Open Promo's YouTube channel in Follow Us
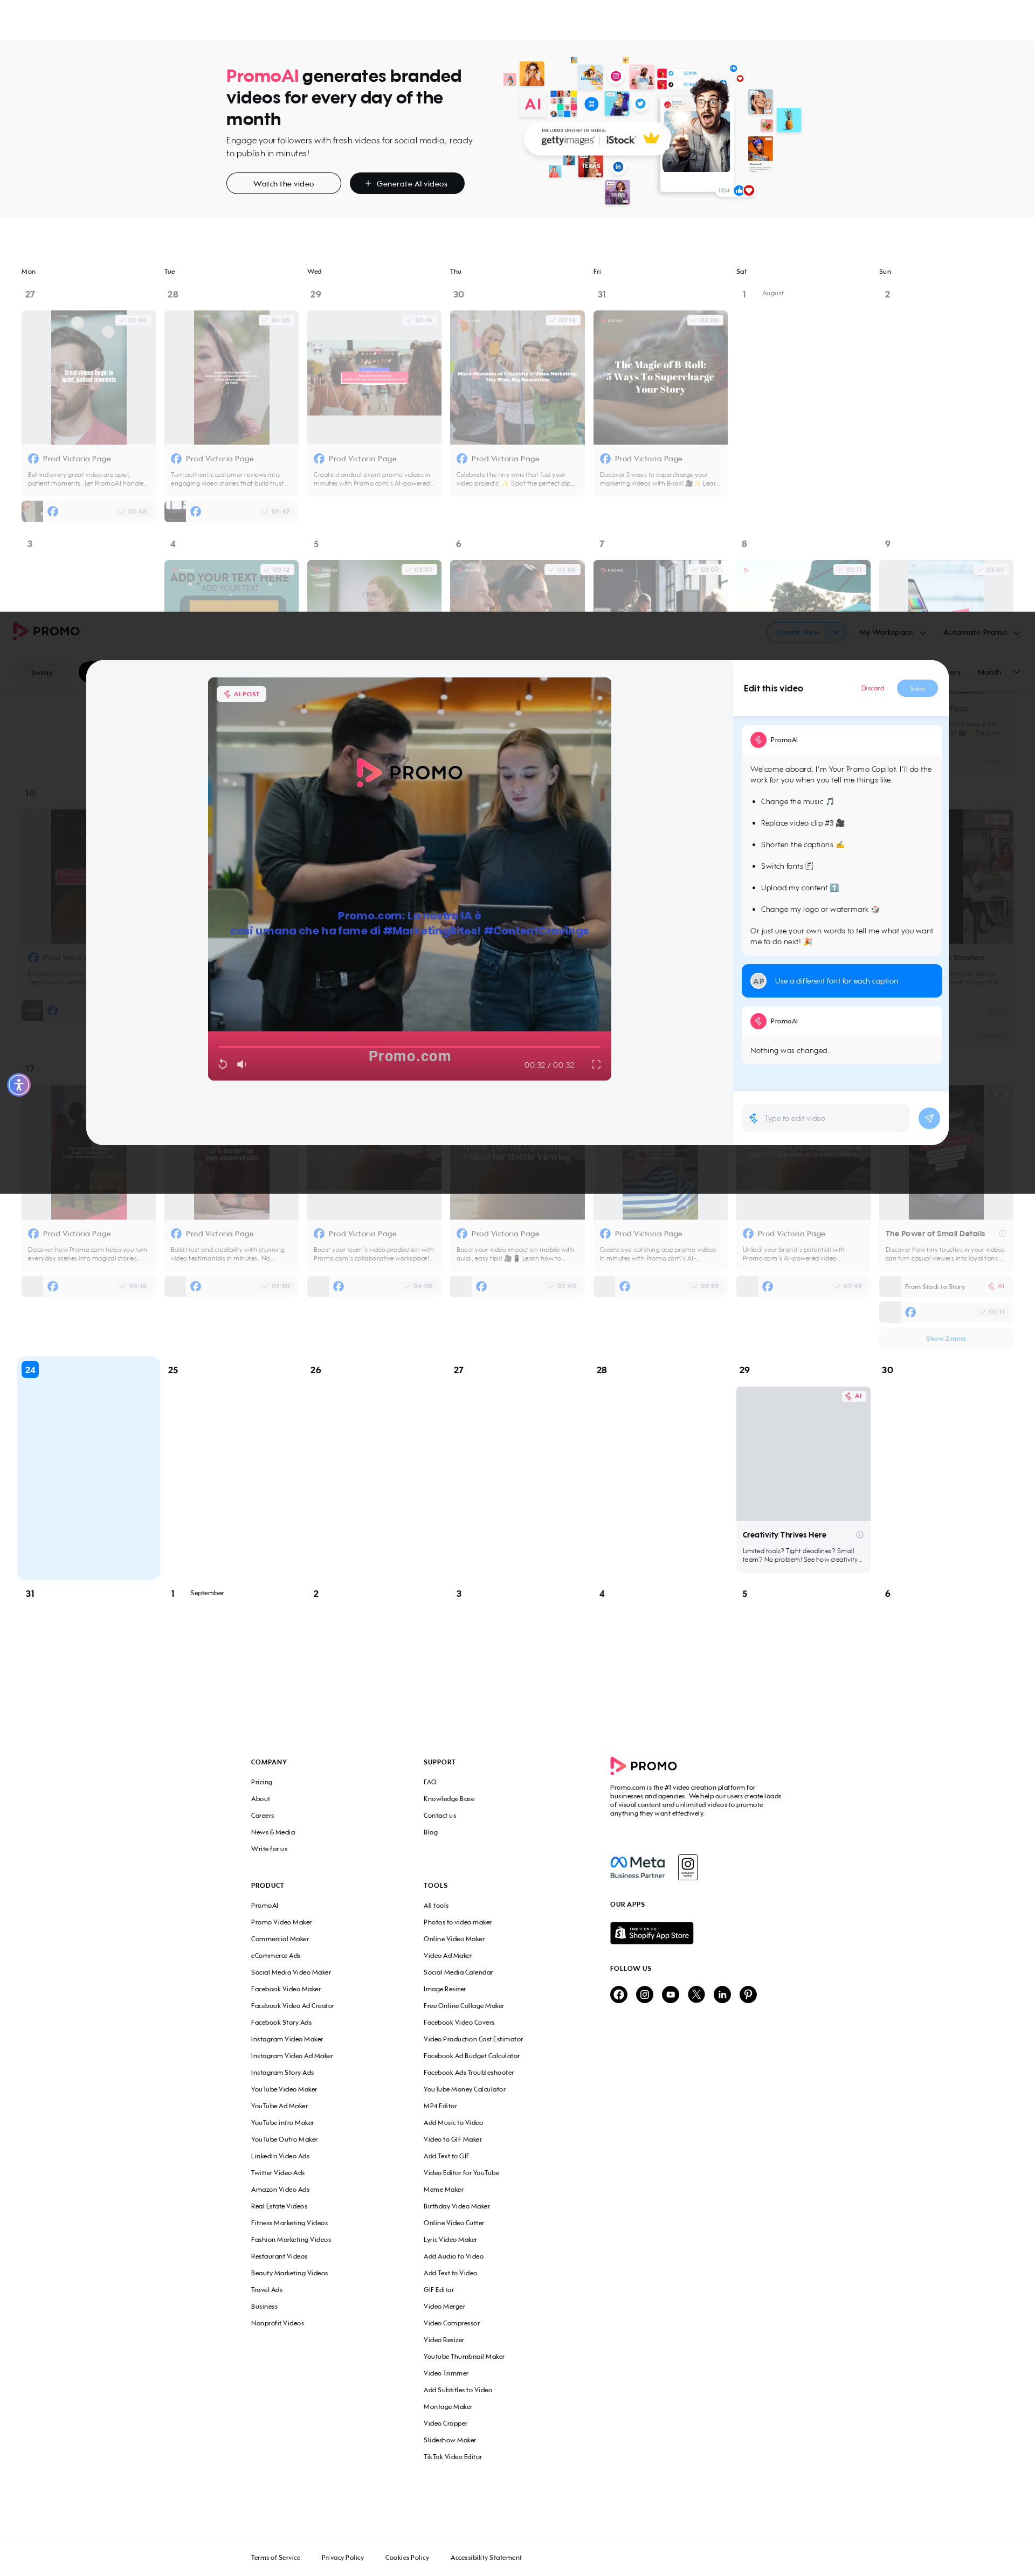Viewport: 1035px width, 2576px height. tap(671, 1995)
